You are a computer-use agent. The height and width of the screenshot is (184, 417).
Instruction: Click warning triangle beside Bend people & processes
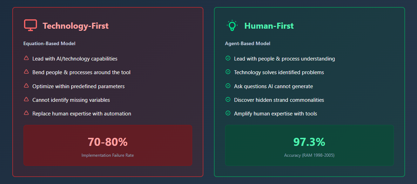pos(26,72)
